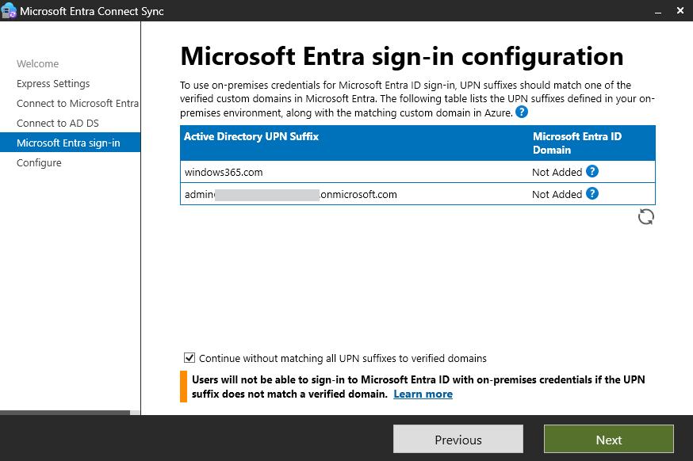Minimize the Entra Connect Sync window
Image resolution: width=693 pixels, height=461 pixels.
[x=657, y=11]
